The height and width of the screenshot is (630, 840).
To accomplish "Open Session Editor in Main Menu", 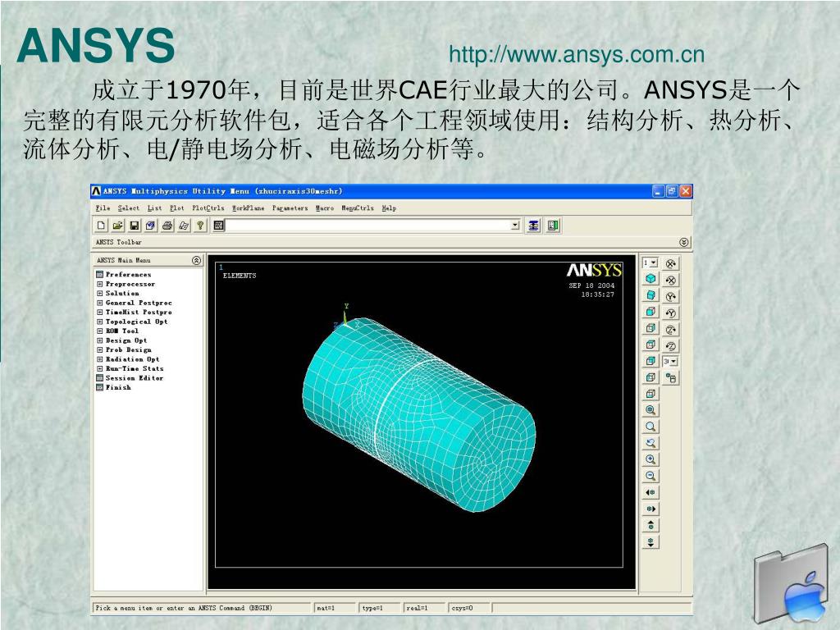I will 134,378.
